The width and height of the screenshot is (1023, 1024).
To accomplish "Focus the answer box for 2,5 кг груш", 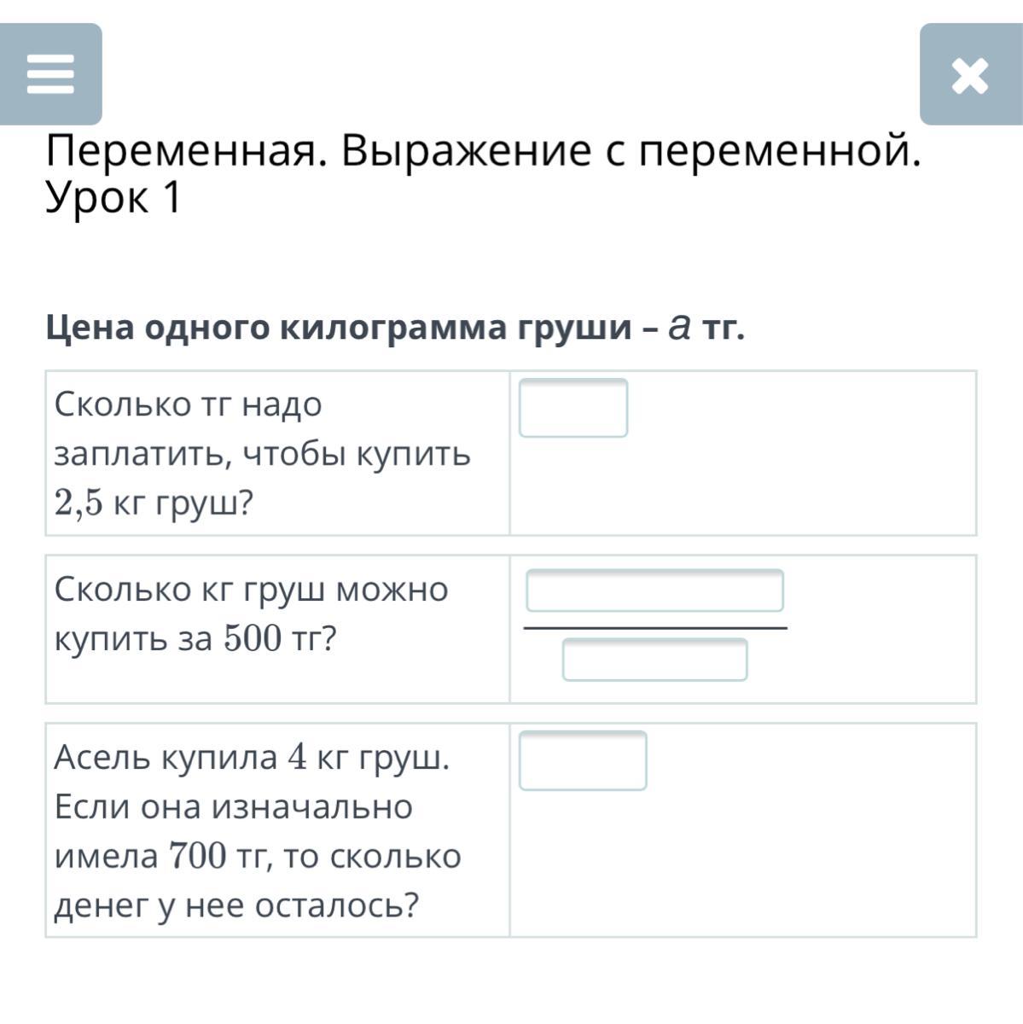I will pyautogui.click(x=573, y=408).
